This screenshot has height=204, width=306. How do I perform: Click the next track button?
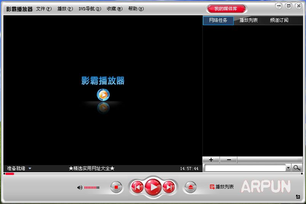point(169,187)
